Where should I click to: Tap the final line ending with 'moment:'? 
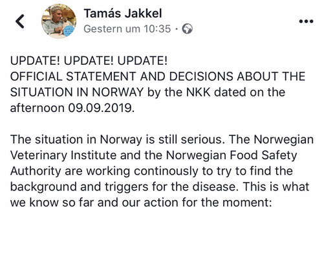pyautogui.click(x=141, y=203)
